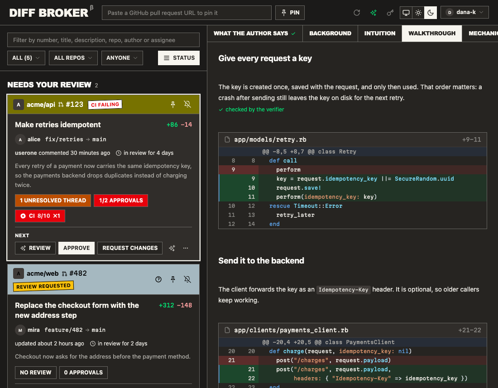The image size is (498, 388).
Task: Click the help question icon on #482
Action: pyautogui.click(x=158, y=279)
